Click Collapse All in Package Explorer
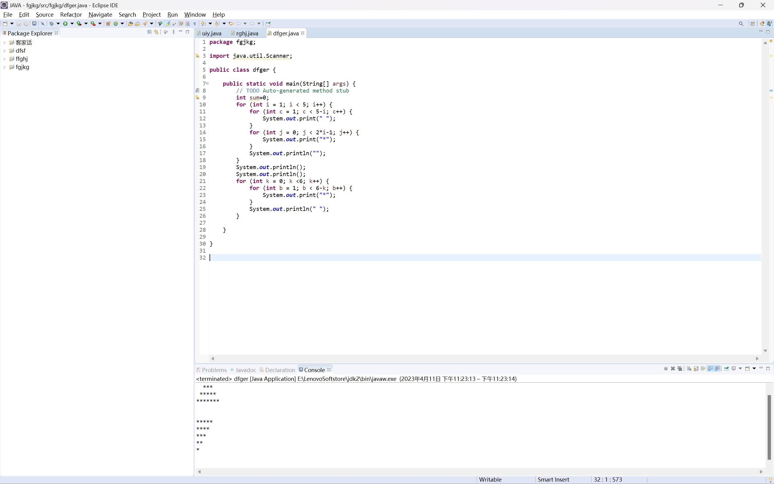 tap(149, 32)
